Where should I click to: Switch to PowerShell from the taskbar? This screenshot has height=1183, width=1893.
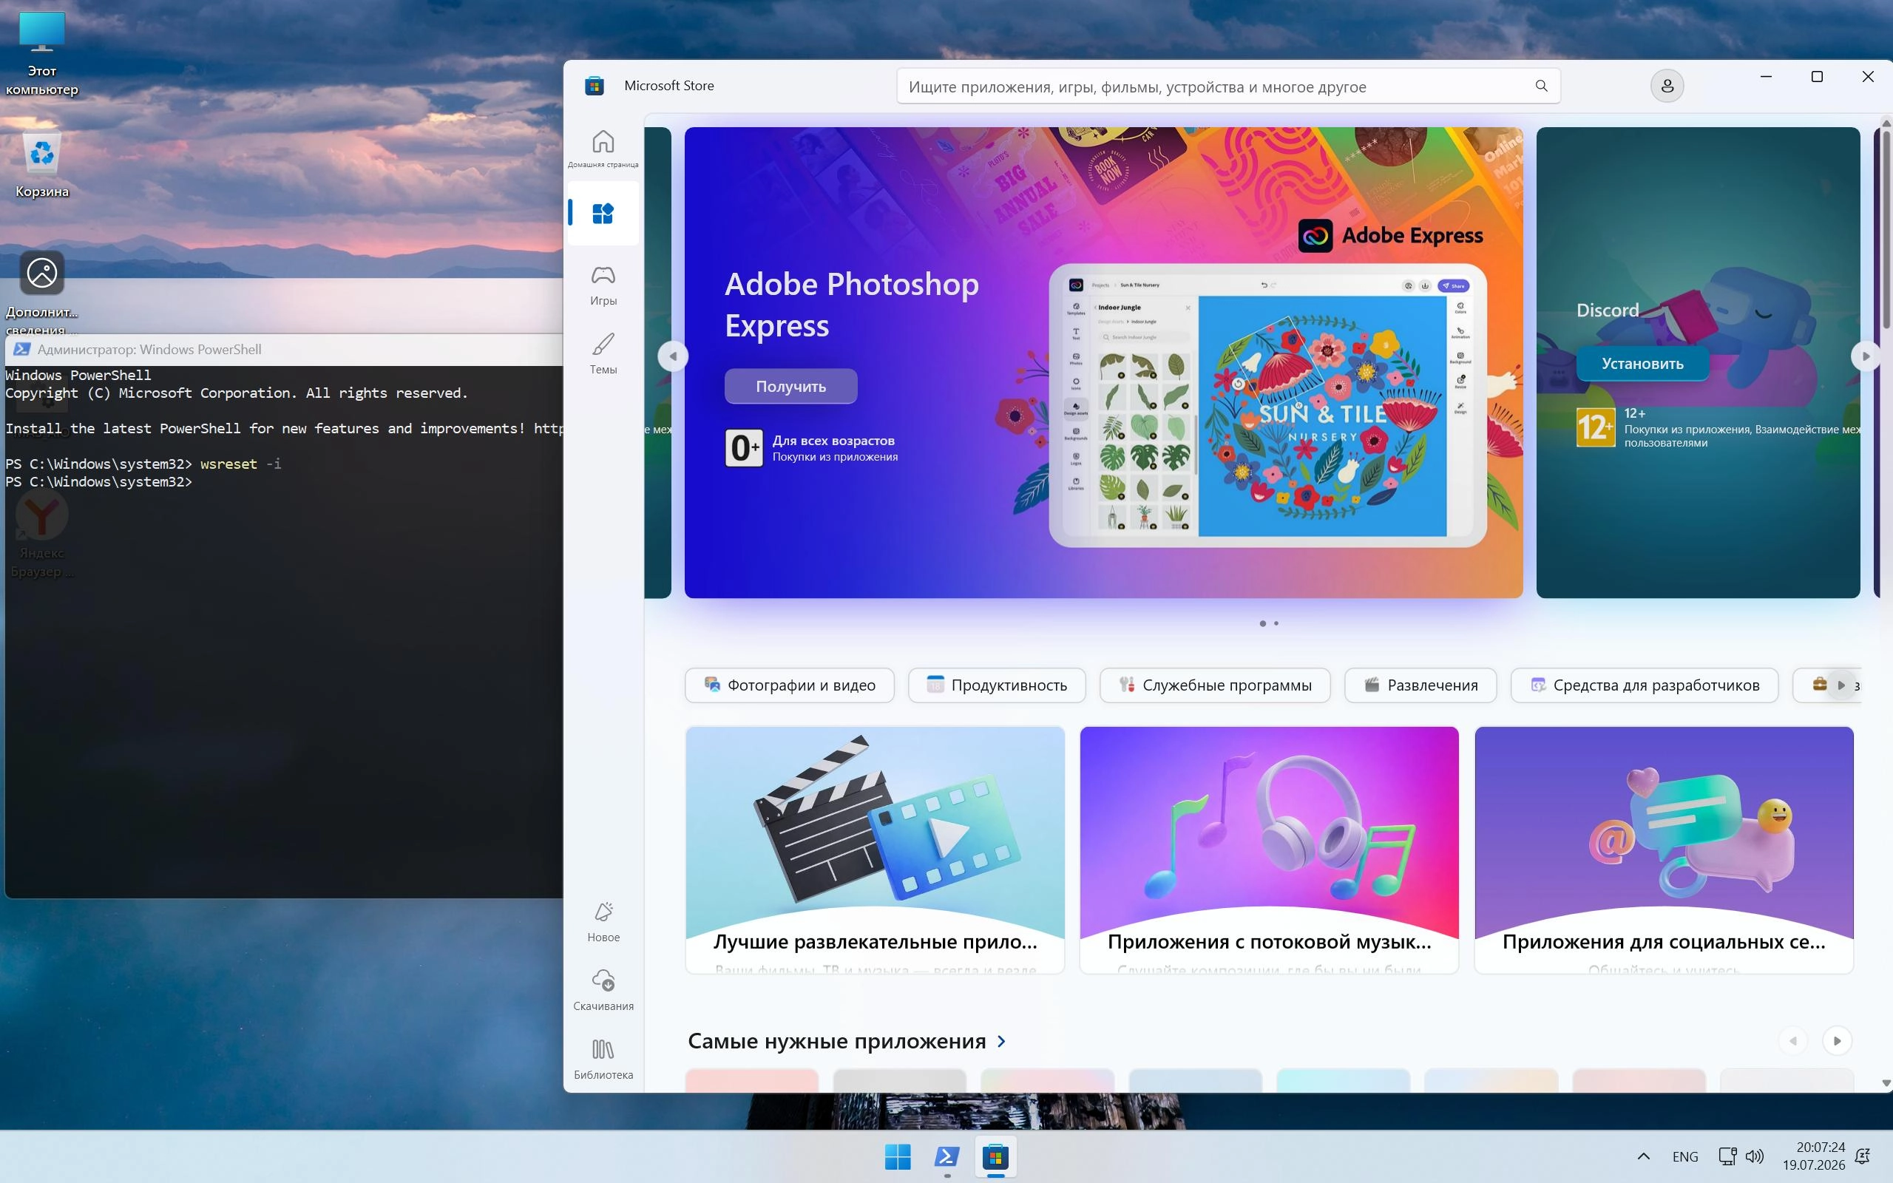pos(946,1156)
